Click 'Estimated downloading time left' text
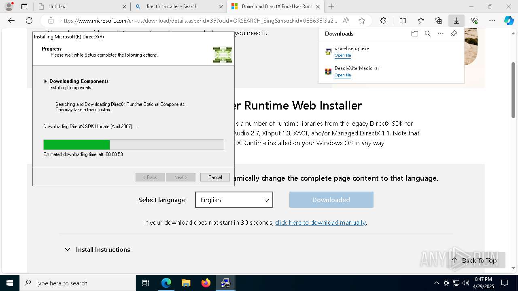The width and height of the screenshot is (518, 291). pyautogui.click(x=83, y=154)
